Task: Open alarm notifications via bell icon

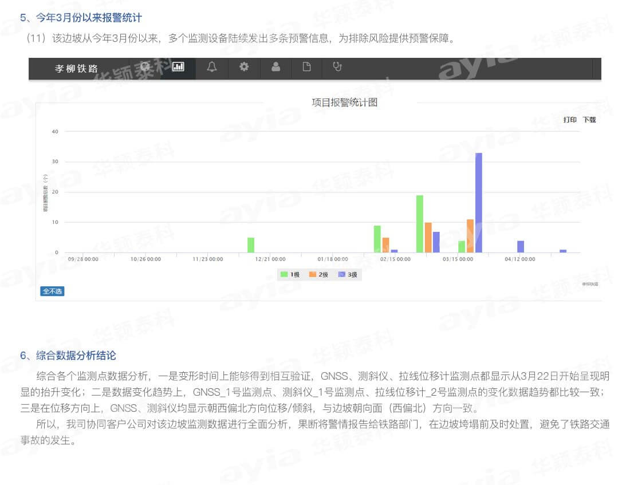Action: (x=211, y=67)
